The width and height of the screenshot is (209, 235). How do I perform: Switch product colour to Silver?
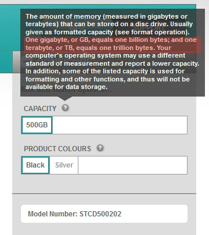click(64, 165)
